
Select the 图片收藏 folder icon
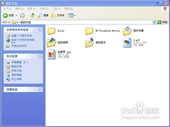tap(127, 31)
